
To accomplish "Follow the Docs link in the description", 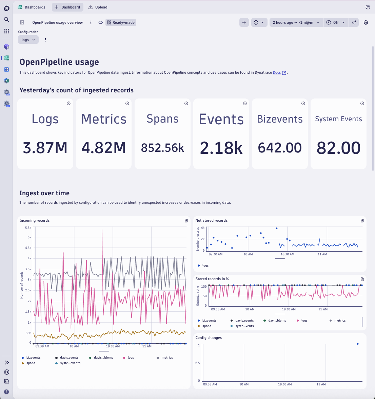I will point(277,72).
